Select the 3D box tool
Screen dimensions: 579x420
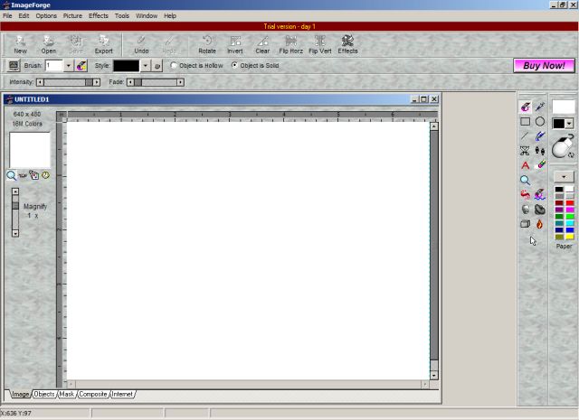525,224
